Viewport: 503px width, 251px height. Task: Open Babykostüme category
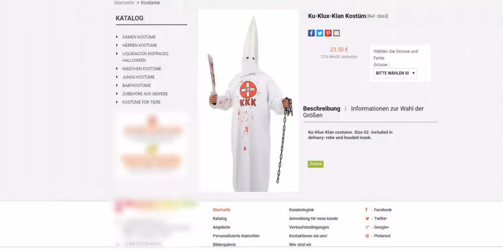[x=136, y=85]
